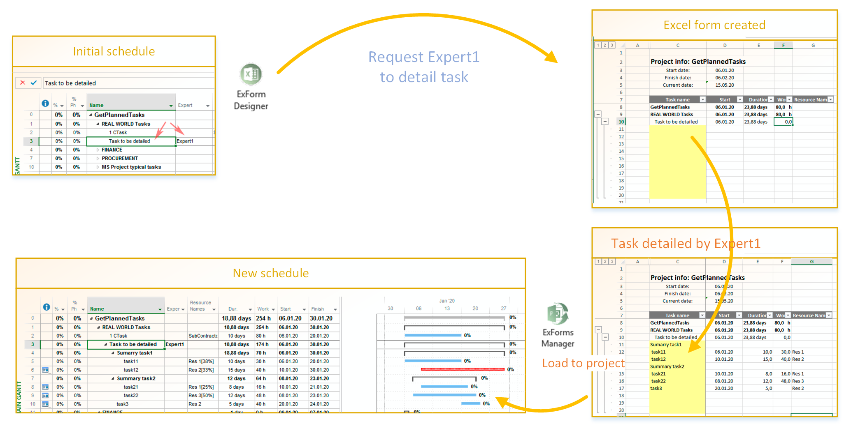Viewport: 851px width, 426px height.
Task: Select task11 cell in Task detailed sheet
Action: (x=677, y=352)
